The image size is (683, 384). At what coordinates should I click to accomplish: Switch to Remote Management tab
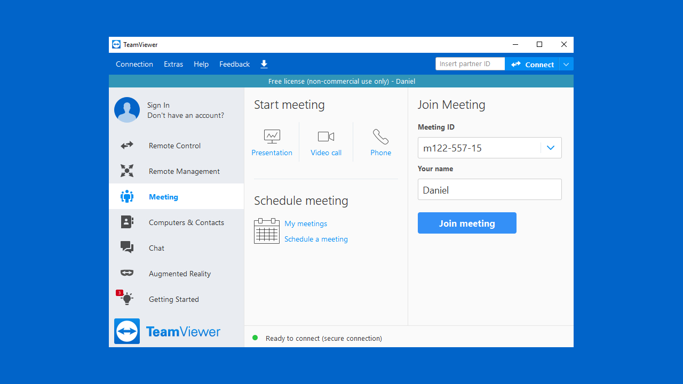click(x=176, y=171)
